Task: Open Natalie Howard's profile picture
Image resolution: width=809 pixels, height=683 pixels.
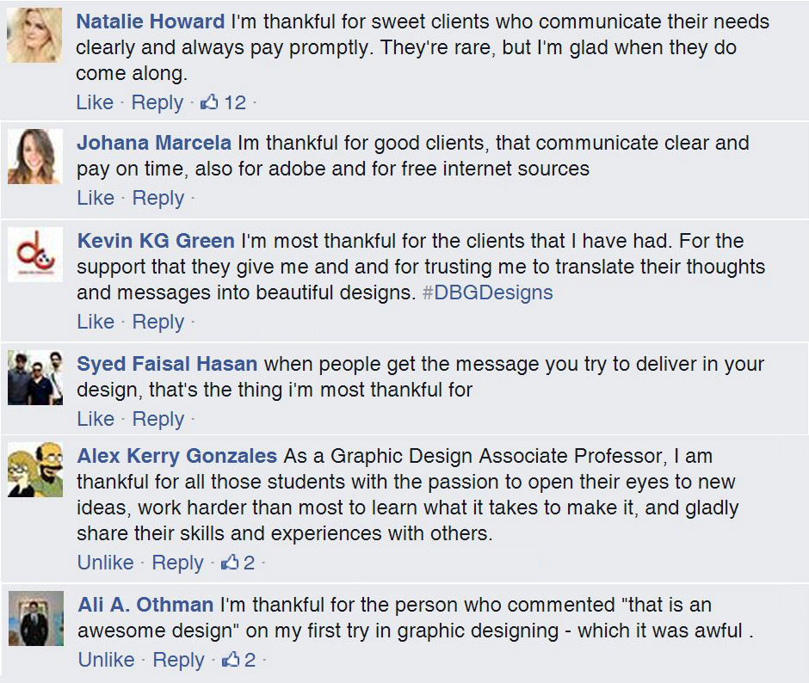Action: 34,35
